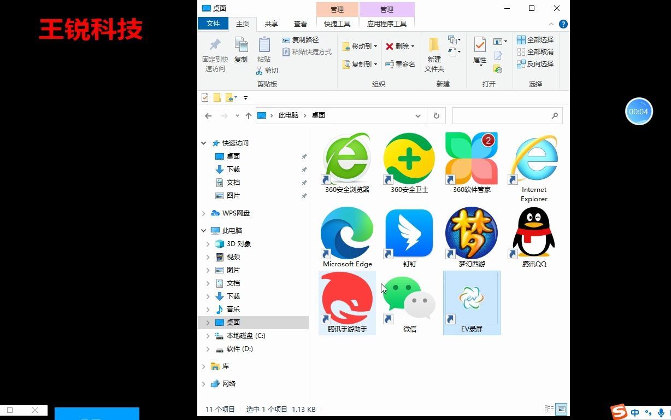Screen dimensions: 671x420
Task: Click the 重命名 ribbon button
Action: click(x=400, y=65)
